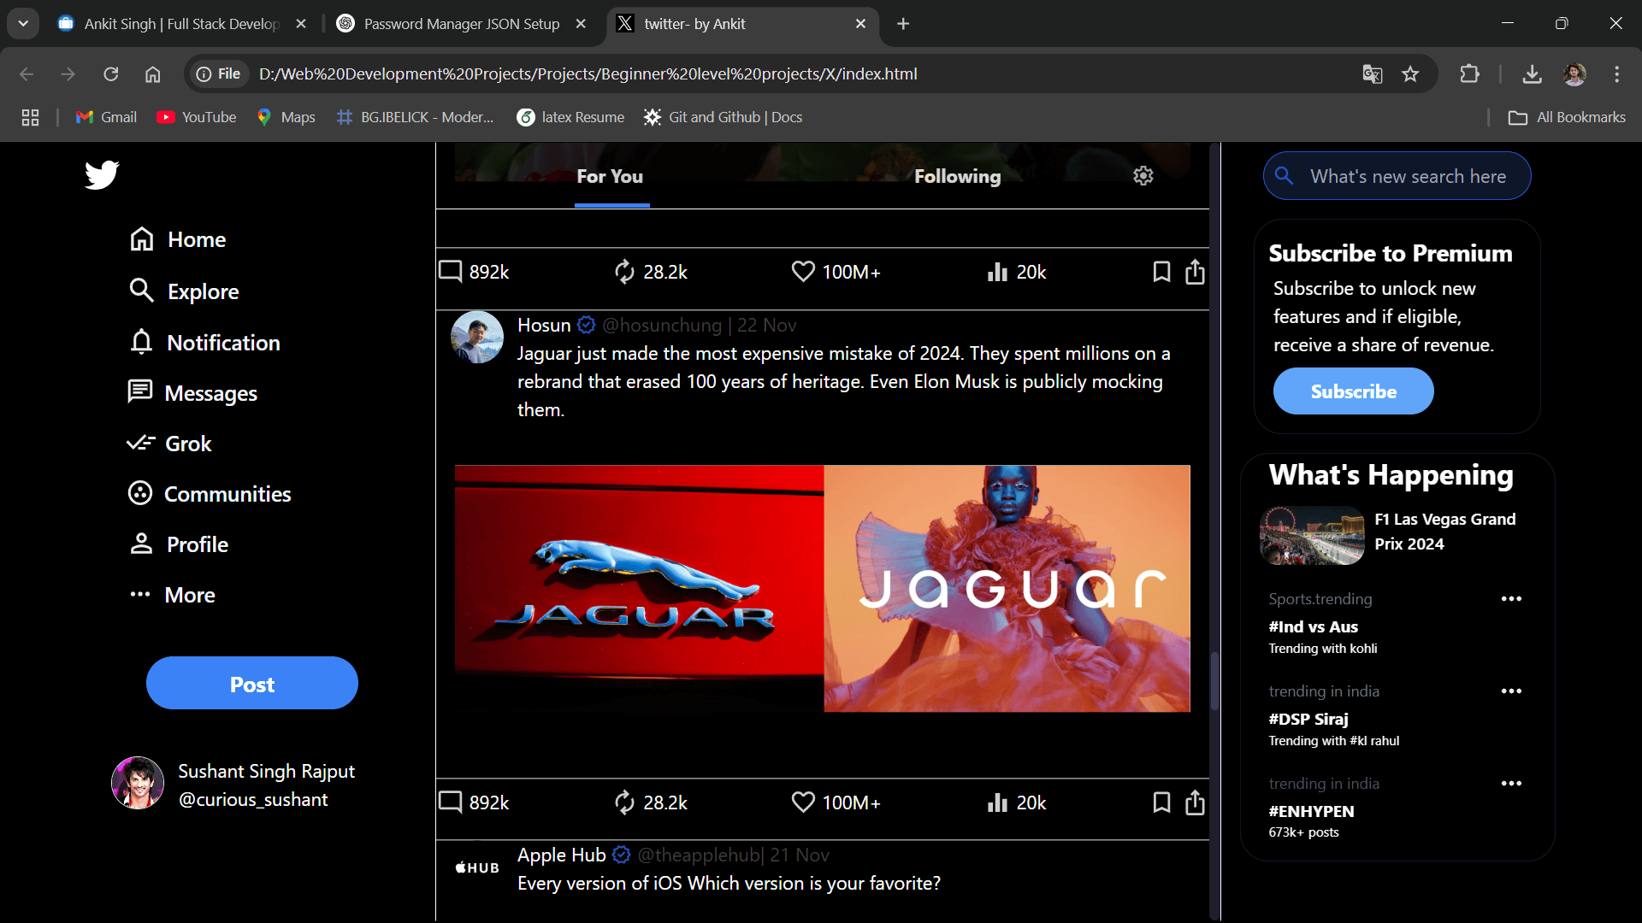Open Profile in the sidebar

[x=179, y=544]
